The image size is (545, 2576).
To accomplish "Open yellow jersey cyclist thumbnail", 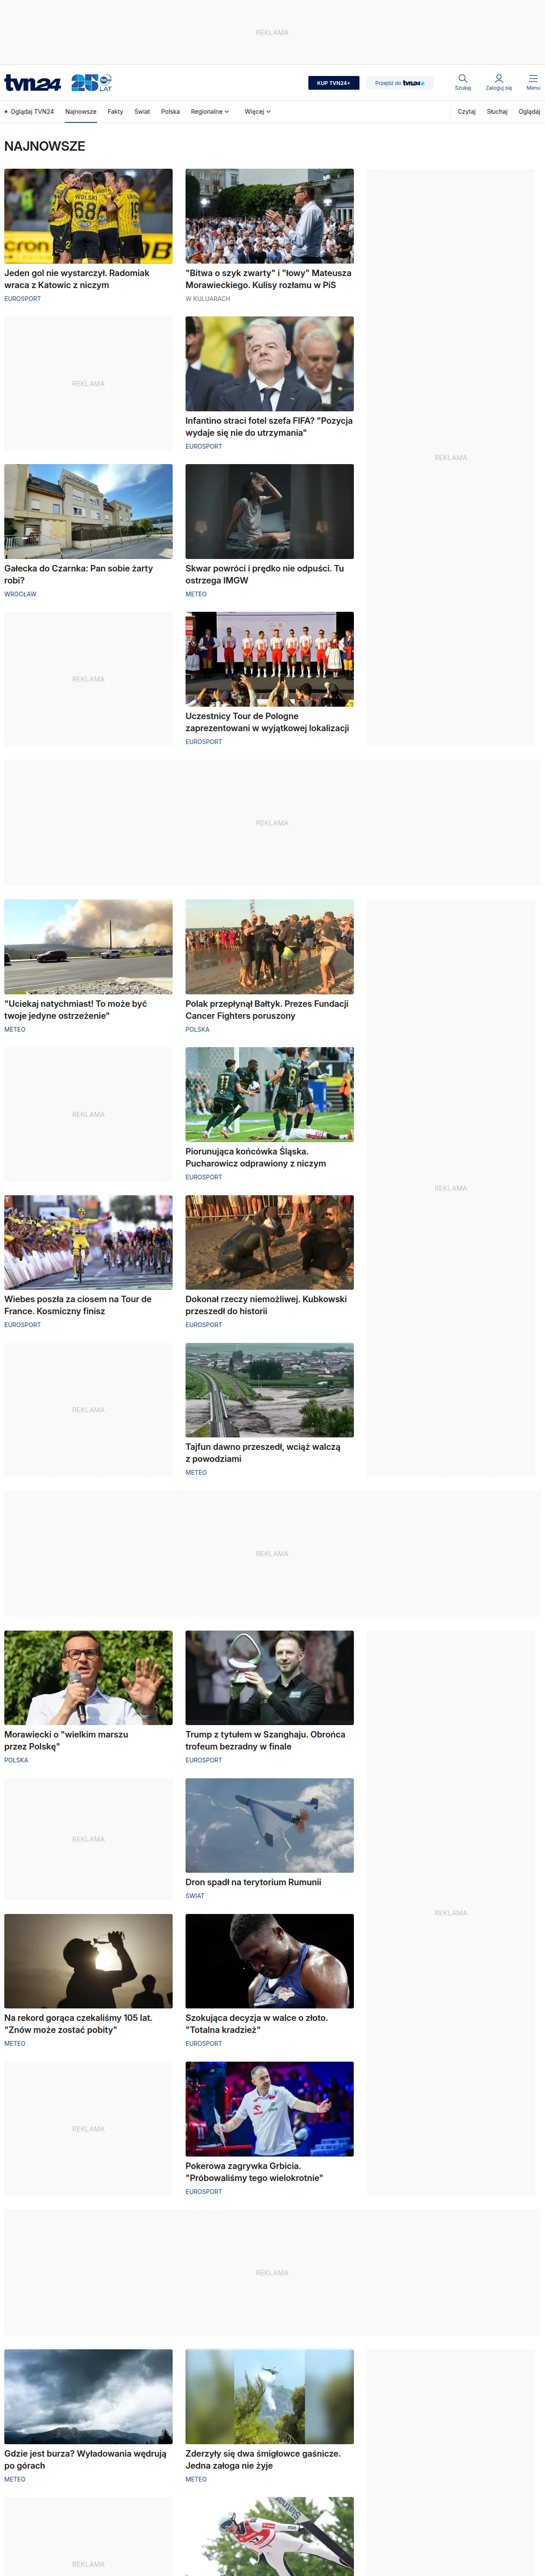I will tap(88, 1242).
